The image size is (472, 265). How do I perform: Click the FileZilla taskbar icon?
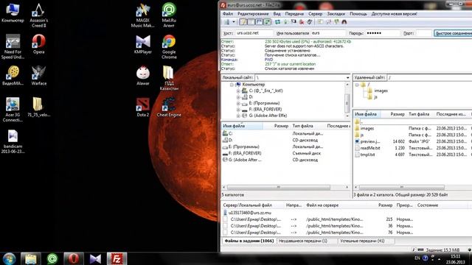[x=117, y=258]
